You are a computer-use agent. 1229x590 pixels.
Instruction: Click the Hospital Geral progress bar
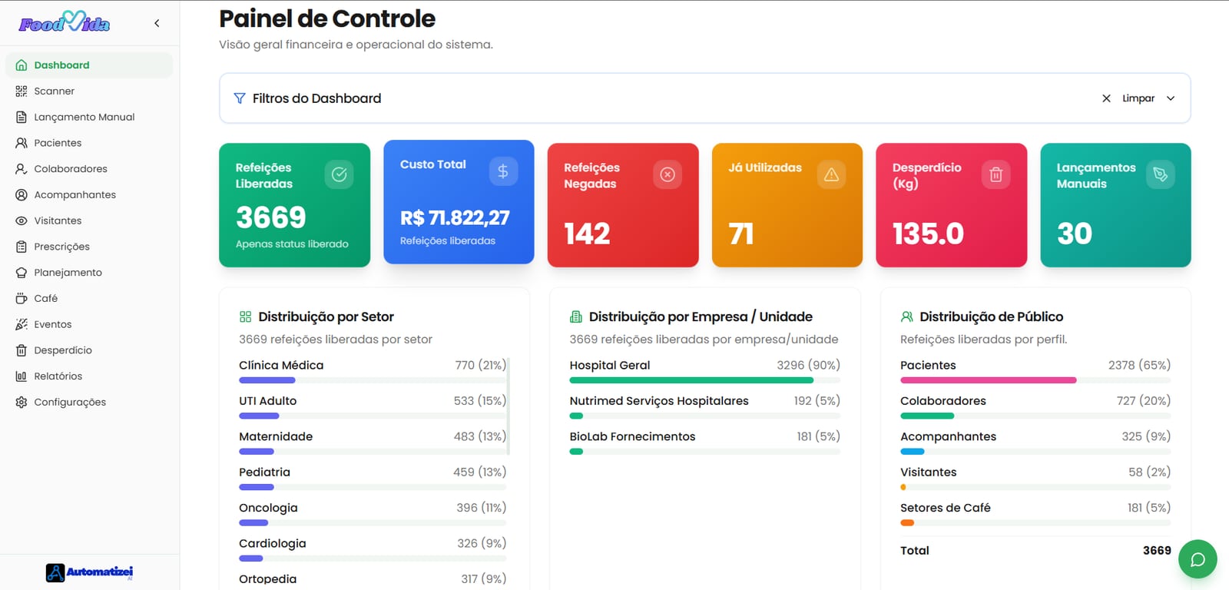pyautogui.click(x=705, y=380)
